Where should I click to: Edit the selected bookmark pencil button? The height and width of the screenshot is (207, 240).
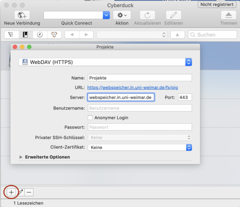(x=20, y=192)
